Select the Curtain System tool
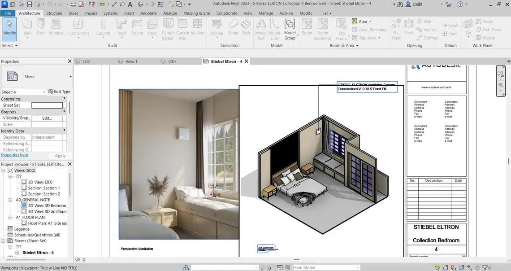The image size is (511, 271). click(168, 29)
